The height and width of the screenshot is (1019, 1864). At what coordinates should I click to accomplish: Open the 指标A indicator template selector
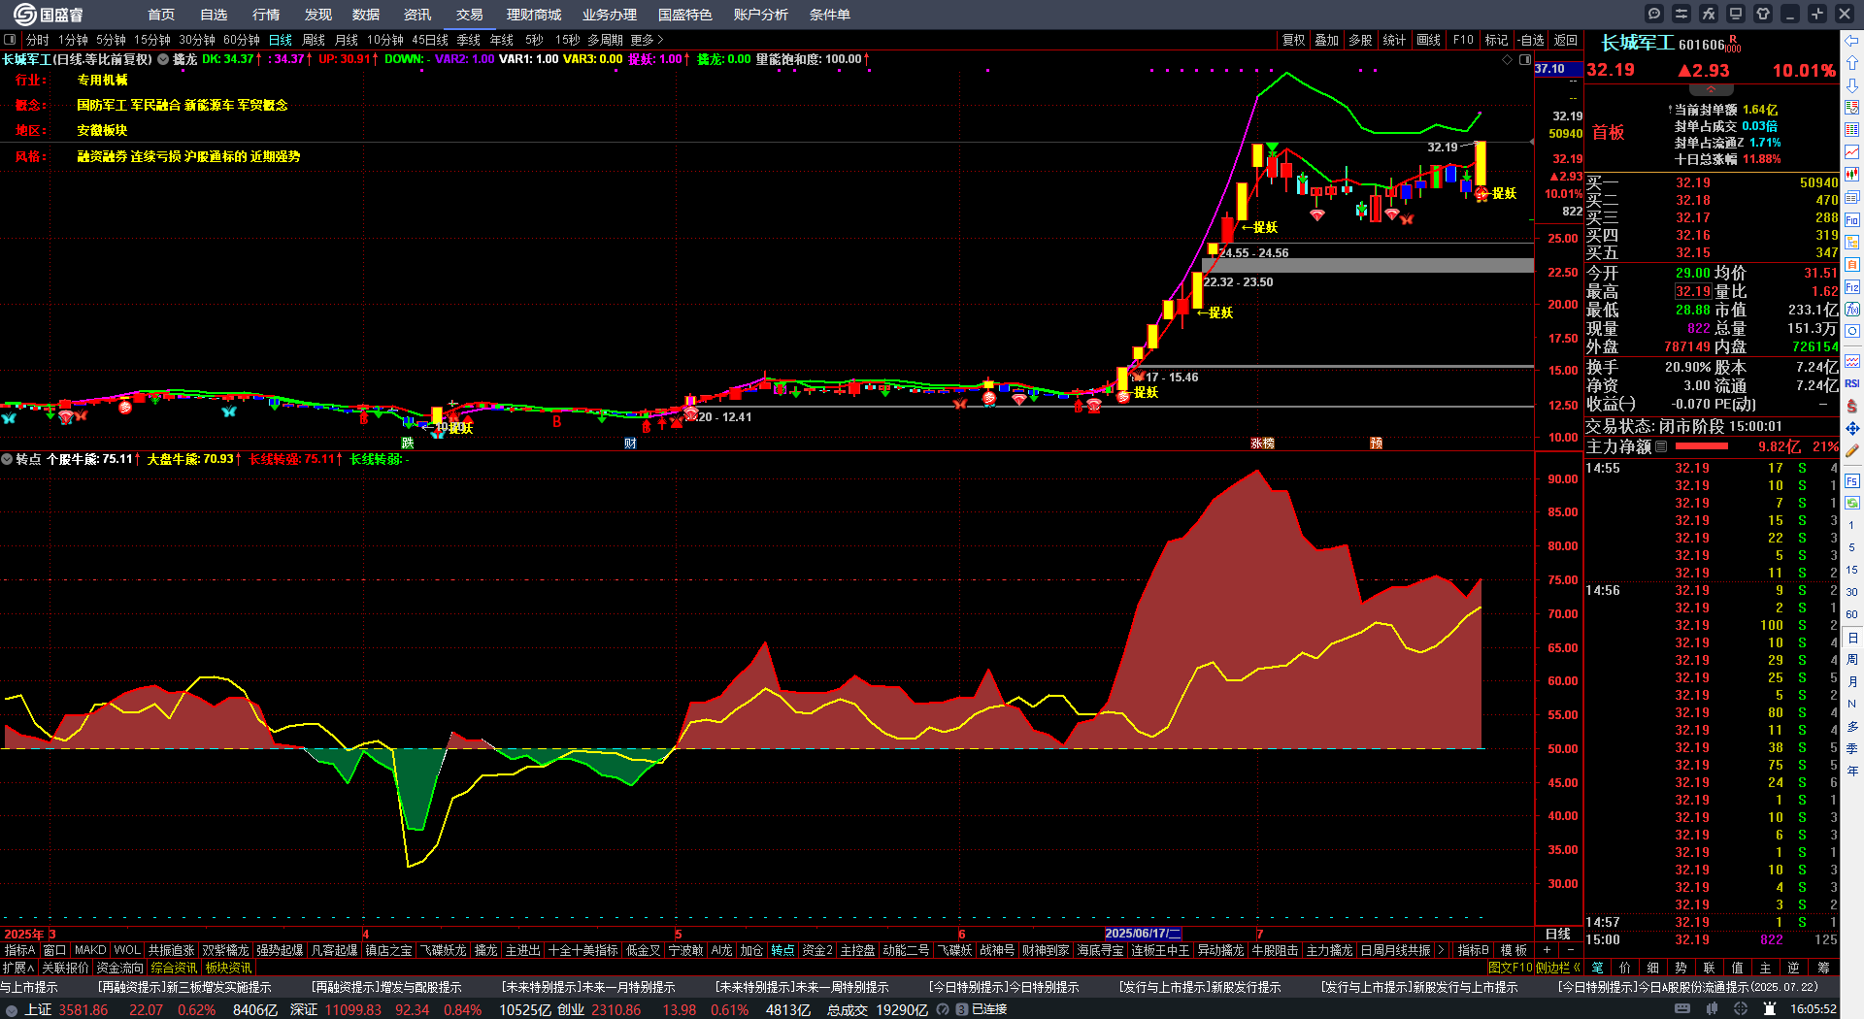(19, 950)
